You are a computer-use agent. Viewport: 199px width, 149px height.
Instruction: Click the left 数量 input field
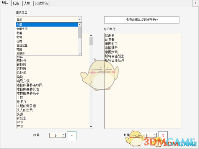point(55,136)
